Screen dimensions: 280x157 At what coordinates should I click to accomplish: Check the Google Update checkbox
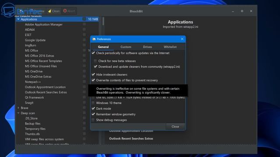84,40
